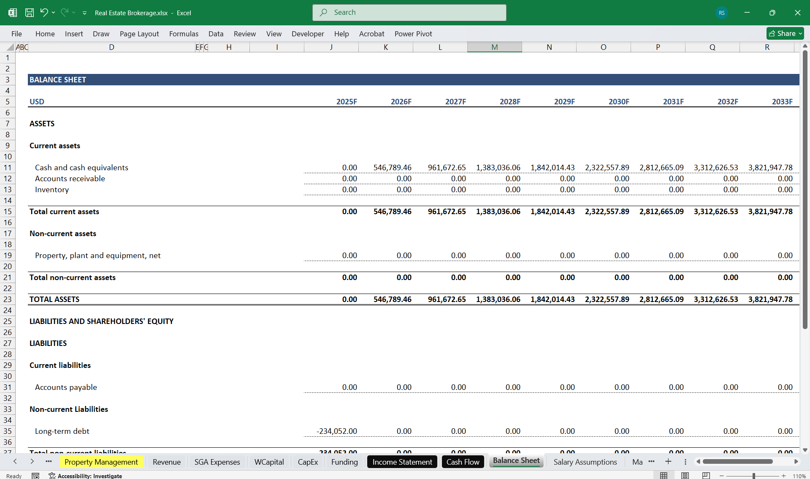810x479 pixels.
Task: Open the View ribbon tab
Action: (x=274, y=34)
